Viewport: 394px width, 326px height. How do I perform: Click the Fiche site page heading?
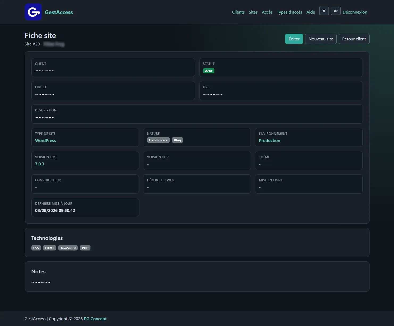(x=40, y=36)
